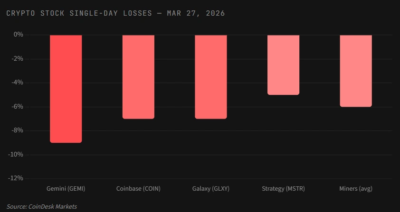
Task: Click the Coinbase (COIN) loss bar
Action: tap(138, 77)
